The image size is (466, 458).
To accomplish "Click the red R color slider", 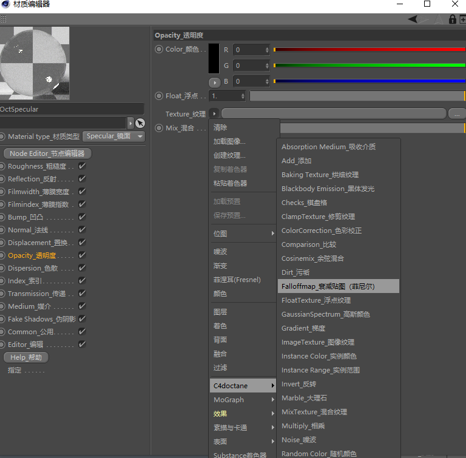I will [x=369, y=50].
